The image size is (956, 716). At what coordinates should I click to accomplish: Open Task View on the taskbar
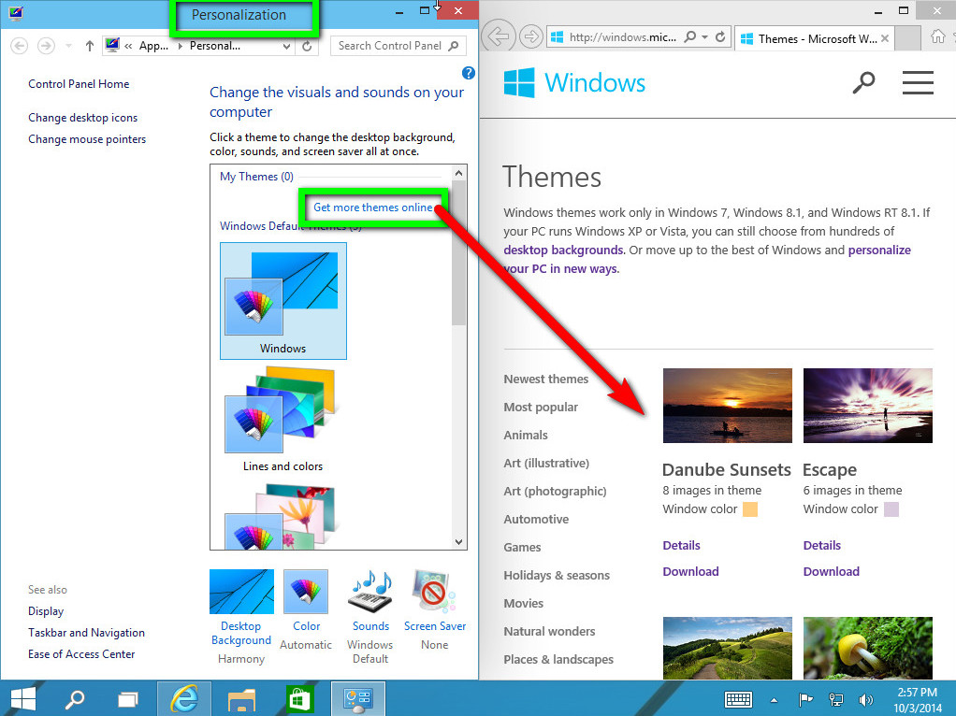tap(127, 699)
